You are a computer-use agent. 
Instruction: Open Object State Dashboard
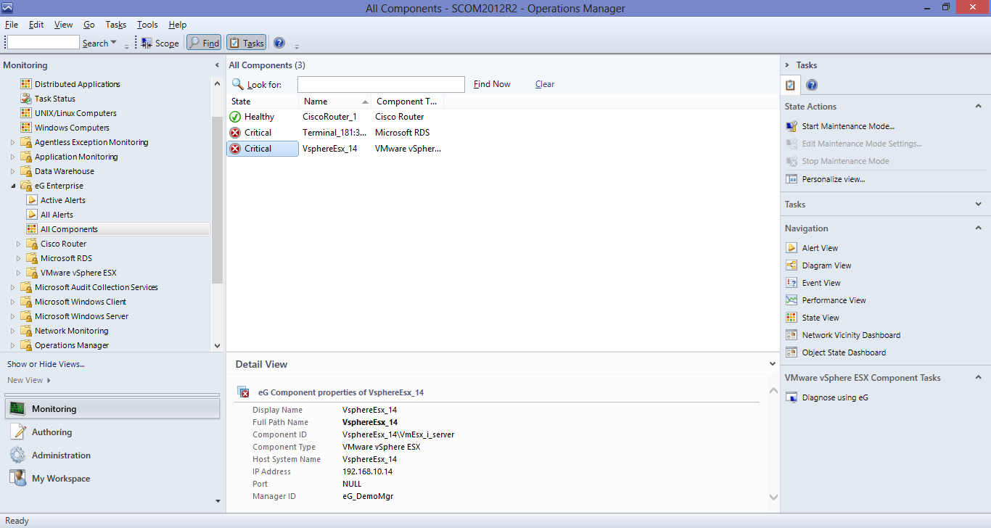pos(844,352)
